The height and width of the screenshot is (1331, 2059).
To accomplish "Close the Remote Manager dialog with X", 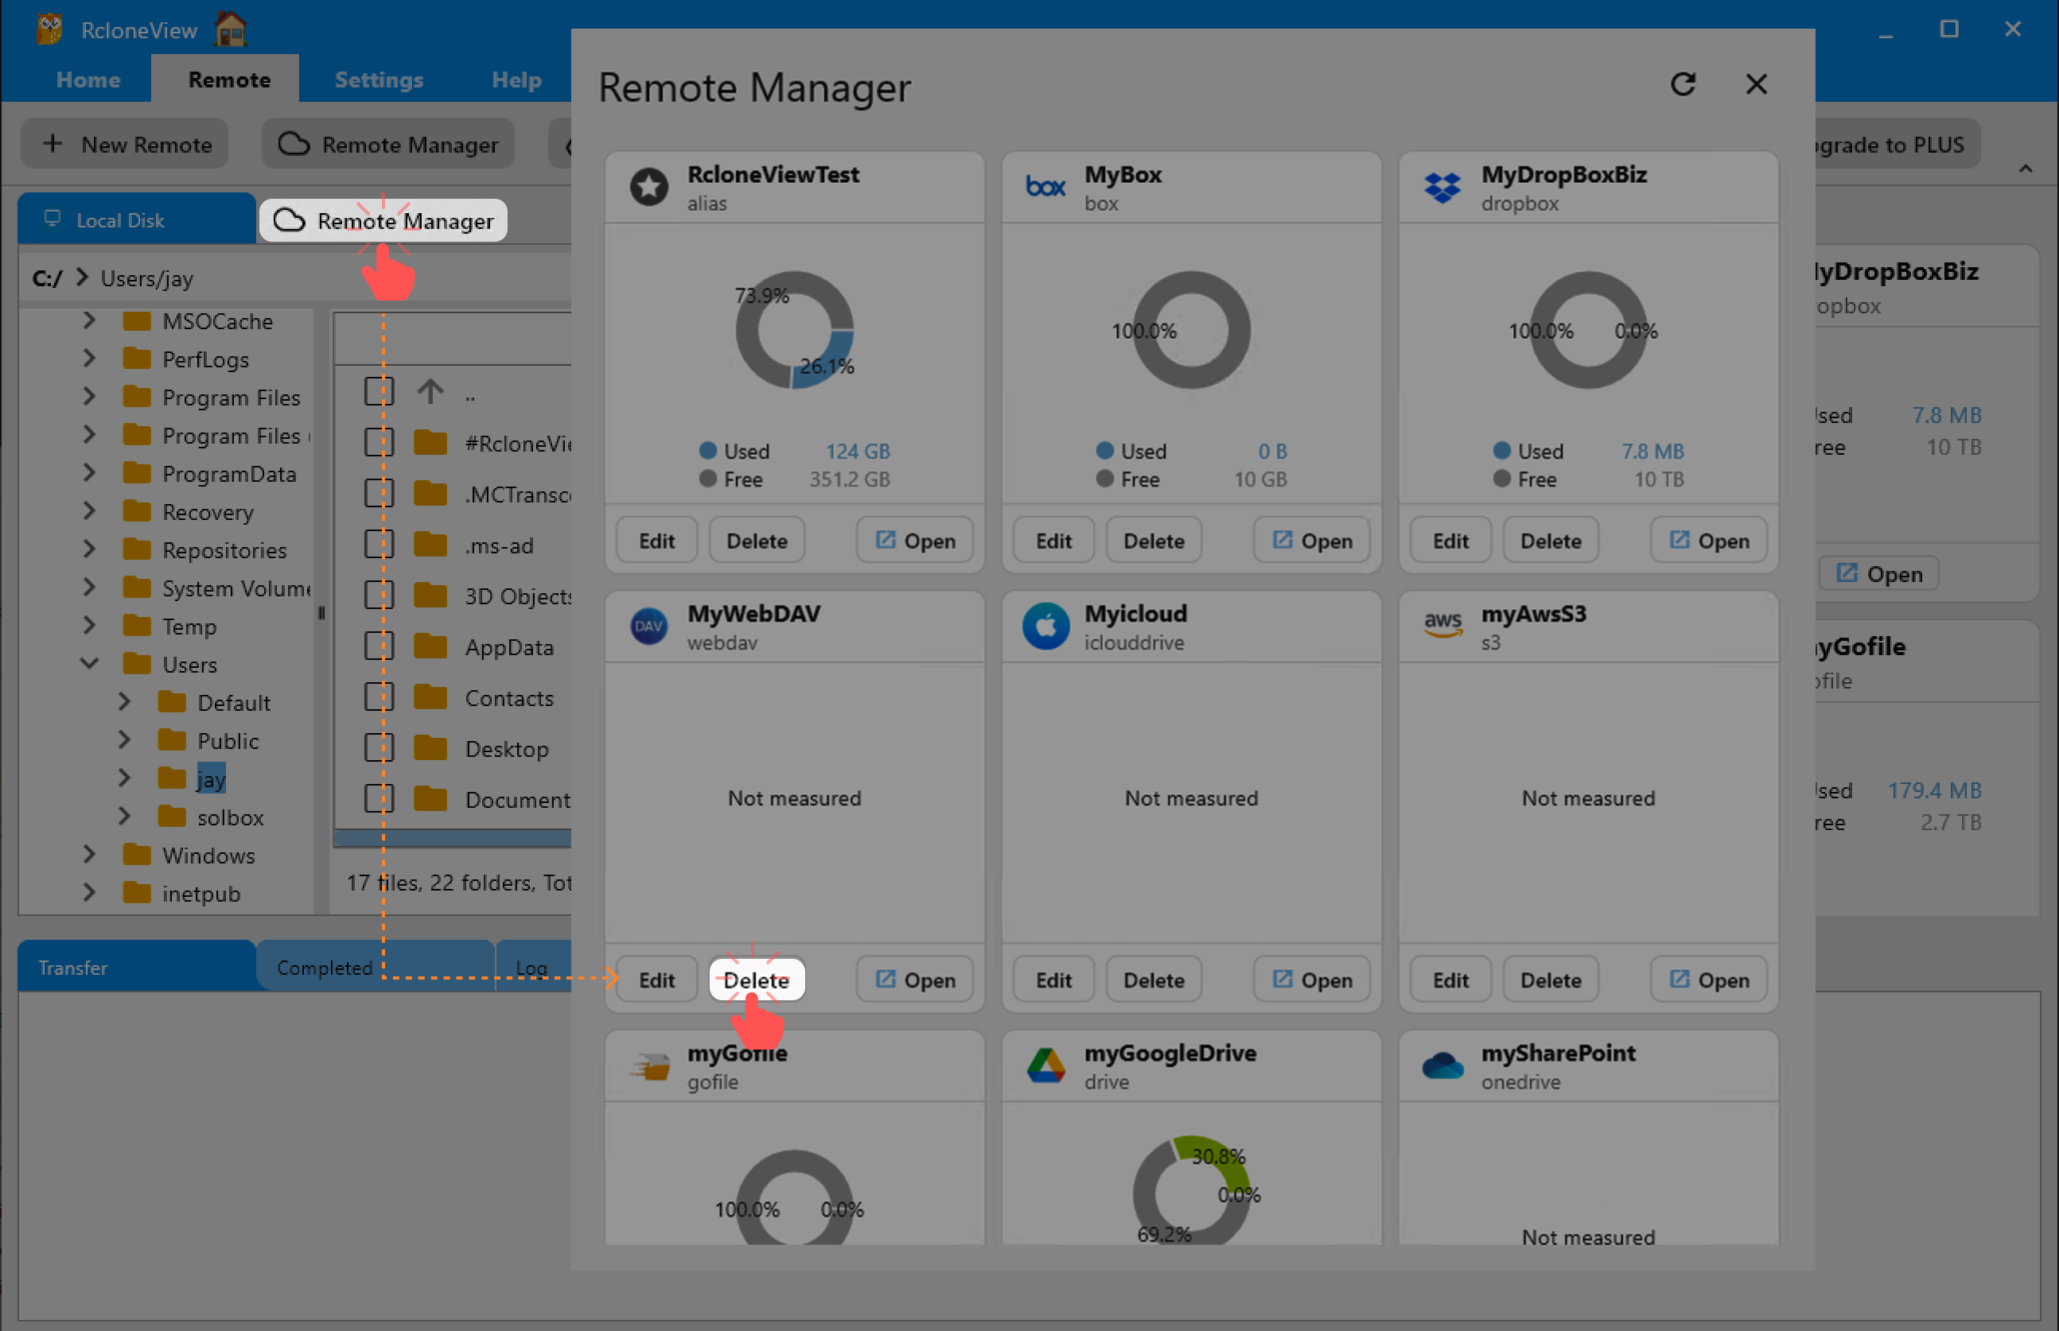I will 1755,85.
